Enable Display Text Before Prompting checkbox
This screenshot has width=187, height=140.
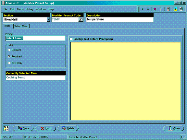[71, 39]
